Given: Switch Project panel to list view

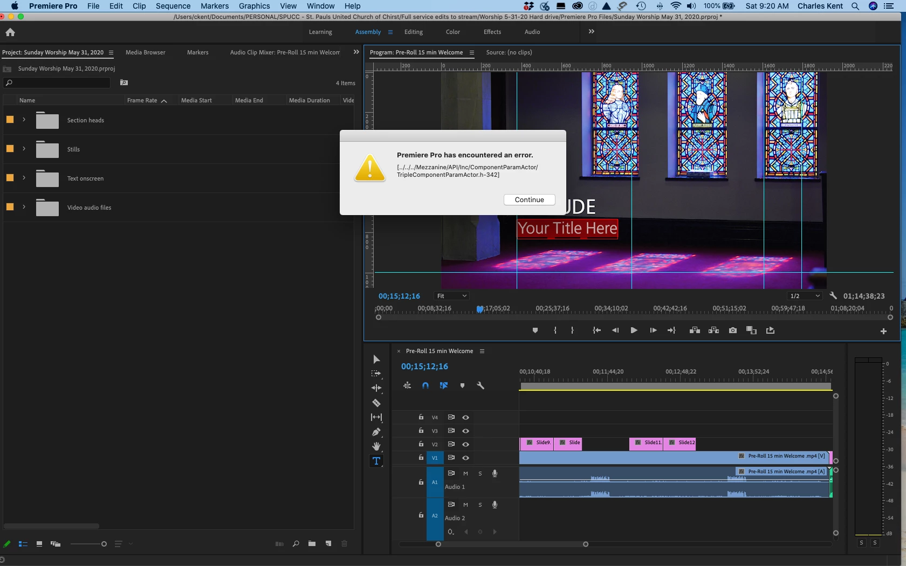Looking at the screenshot, I should (x=23, y=544).
